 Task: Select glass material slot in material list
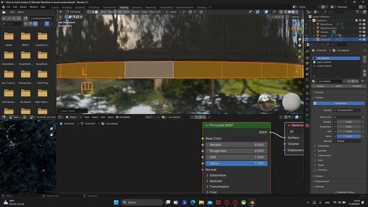point(336,62)
